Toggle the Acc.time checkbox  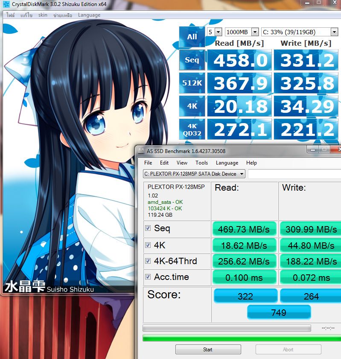(148, 277)
